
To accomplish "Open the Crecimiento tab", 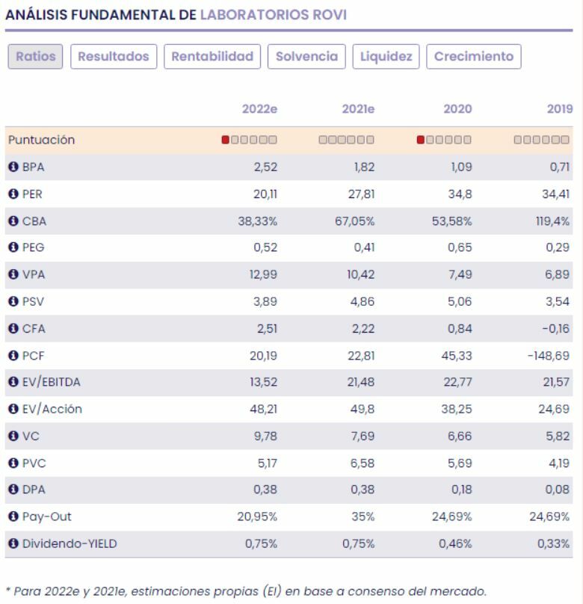I will (474, 57).
